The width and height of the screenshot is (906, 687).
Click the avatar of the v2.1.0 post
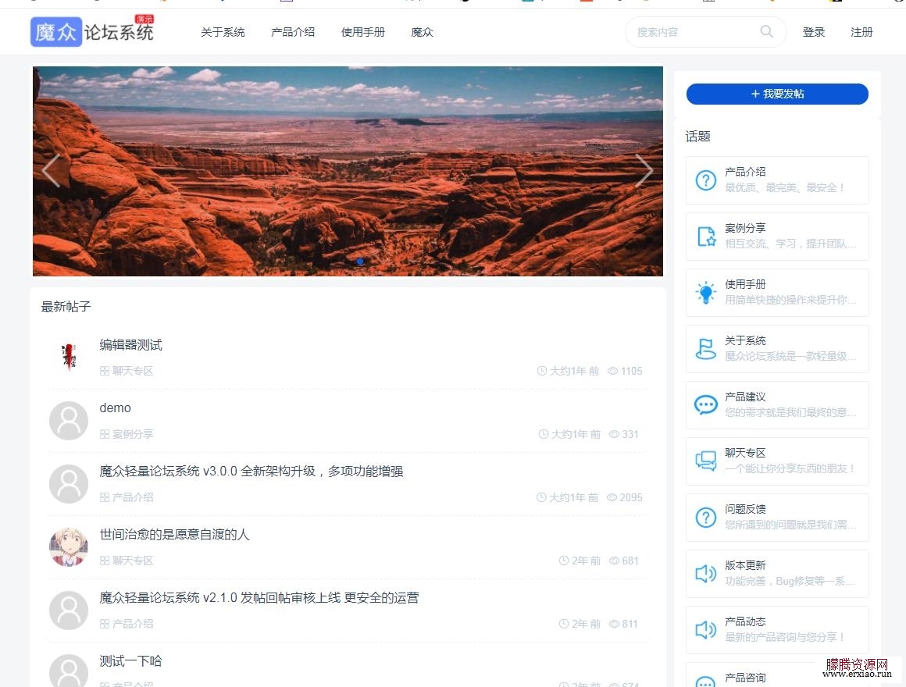[x=69, y=610]
